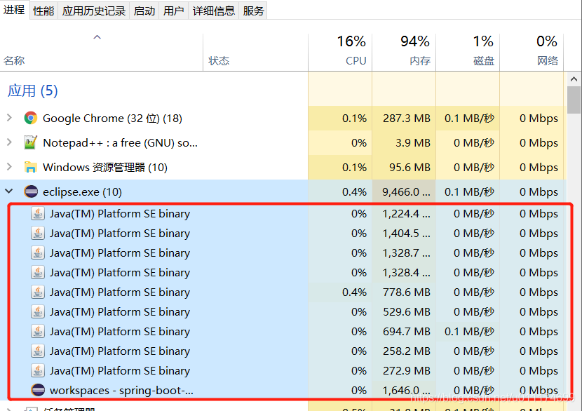This screenshot has width=582, height=411.
Task: Select the workspaces - spring-boot row
Action: (283, 390)
